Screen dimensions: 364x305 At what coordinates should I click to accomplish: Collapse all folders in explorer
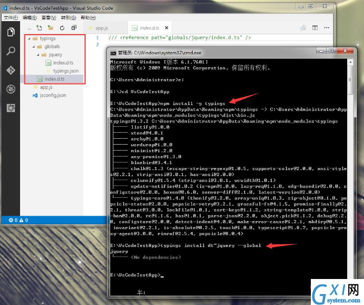point(74,28)
